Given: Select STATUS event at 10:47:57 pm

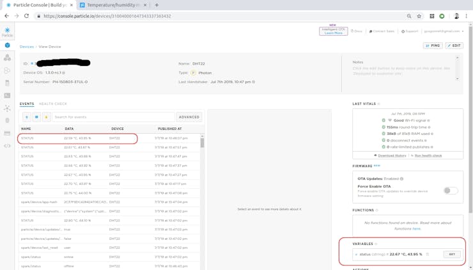Looking at the screenshot, I should (x=109, y=147).
